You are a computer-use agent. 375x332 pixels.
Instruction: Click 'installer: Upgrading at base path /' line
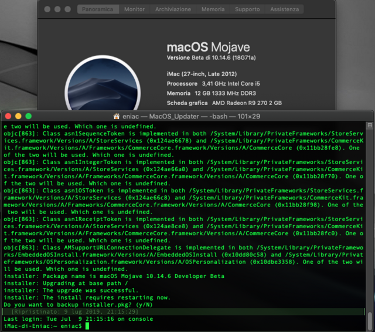click(x=66, y=283)
